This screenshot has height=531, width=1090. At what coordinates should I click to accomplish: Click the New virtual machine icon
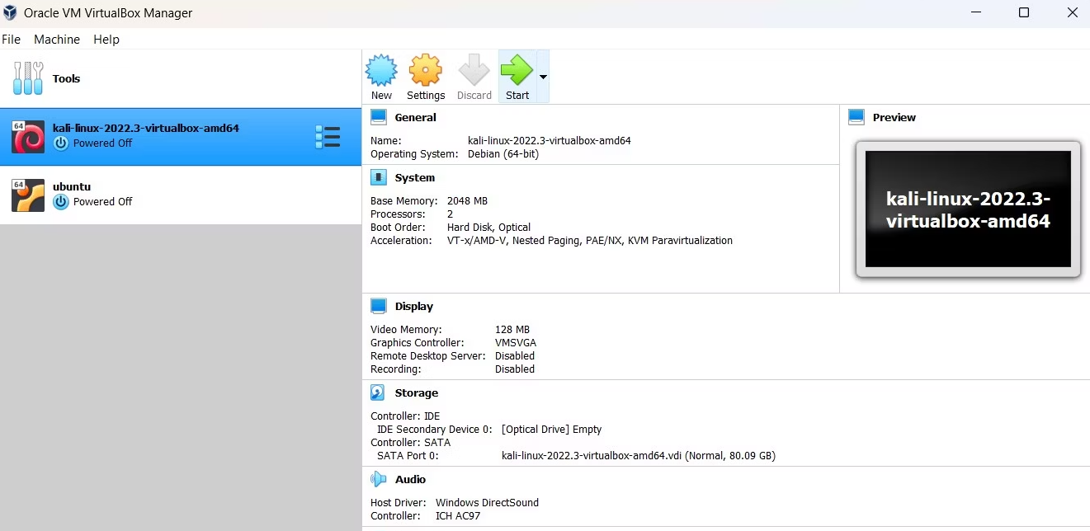tap(381, 70)
